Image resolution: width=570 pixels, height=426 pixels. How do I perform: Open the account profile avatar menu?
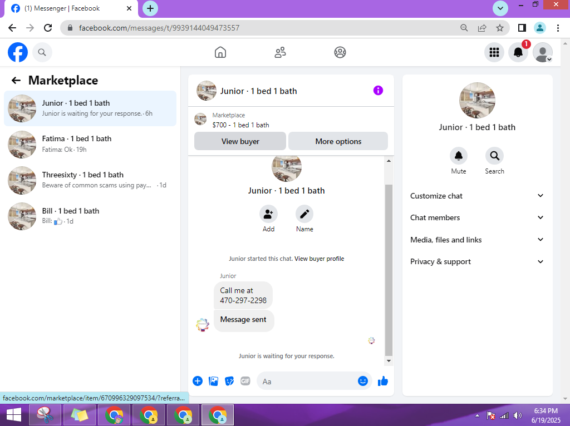click(542, 52)
